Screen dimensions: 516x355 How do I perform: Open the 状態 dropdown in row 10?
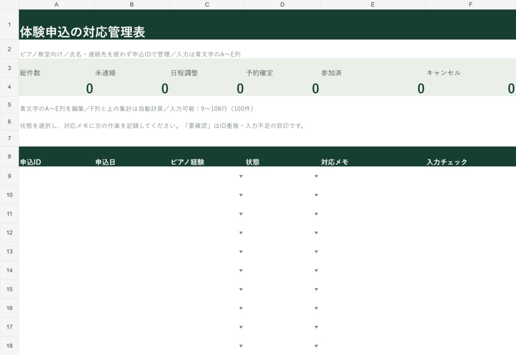316,195
